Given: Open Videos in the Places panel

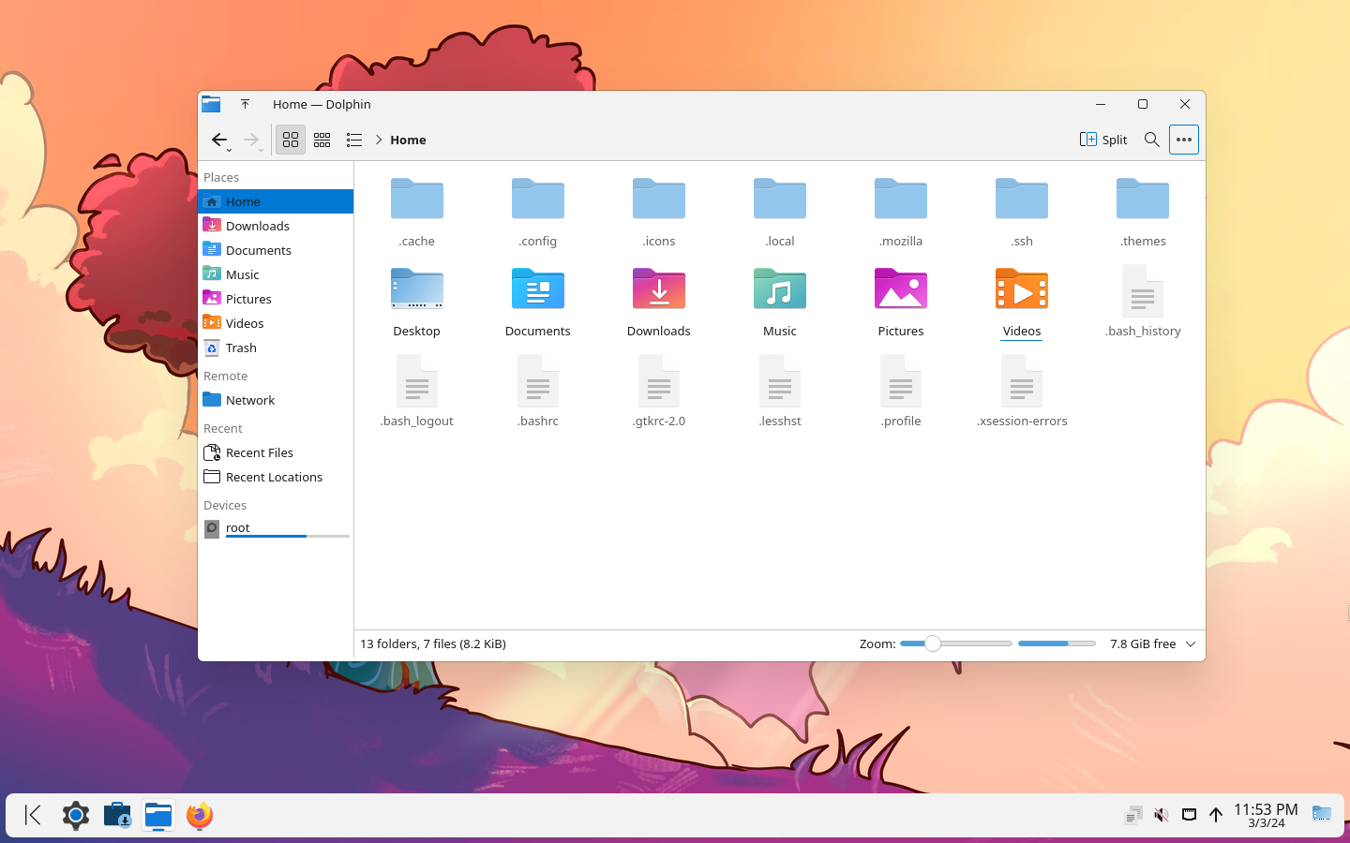Looking at the screenshot, I should point(276,323).
